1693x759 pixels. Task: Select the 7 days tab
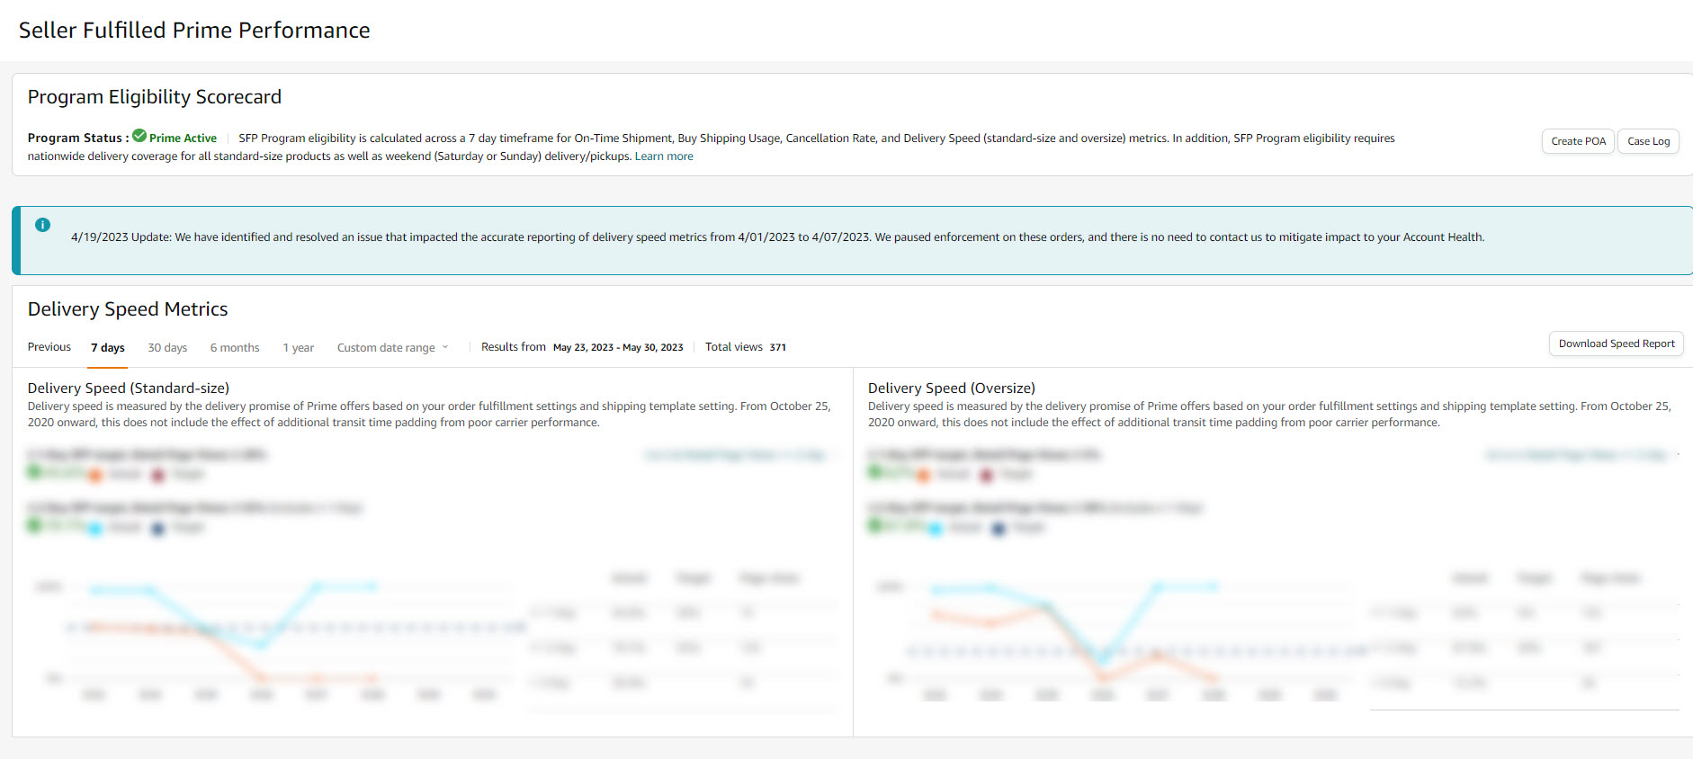(x=108, y=348)
